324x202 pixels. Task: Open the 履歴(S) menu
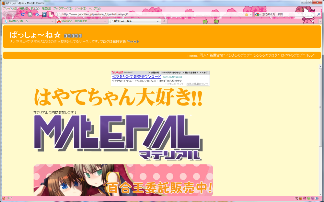point(46,8)
